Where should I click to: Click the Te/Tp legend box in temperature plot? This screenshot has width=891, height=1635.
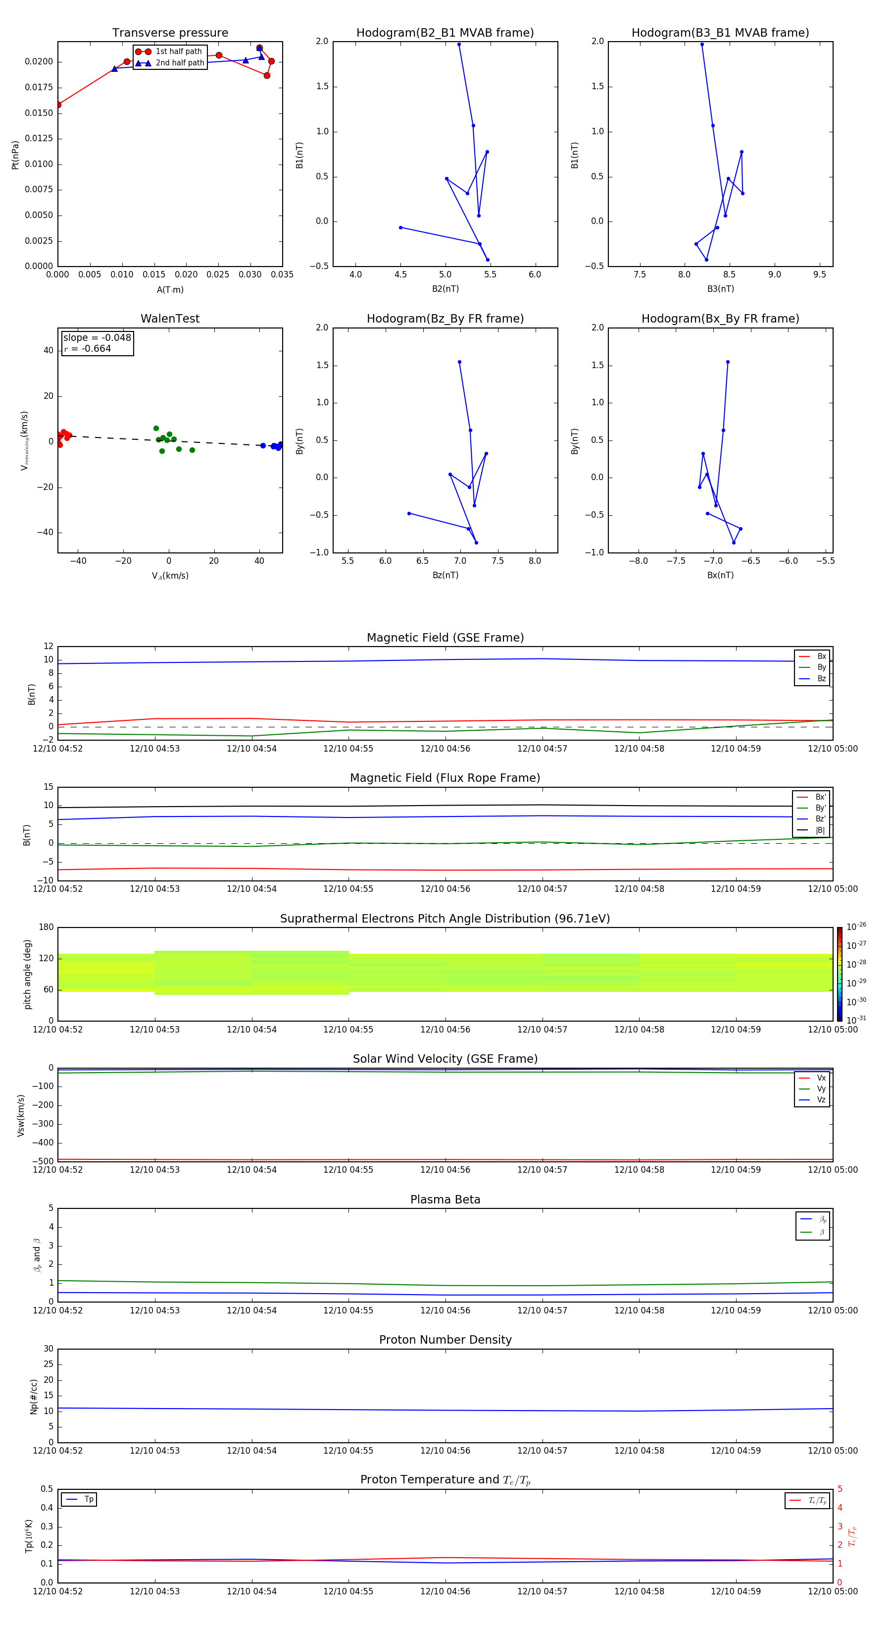coord(807,1500)
